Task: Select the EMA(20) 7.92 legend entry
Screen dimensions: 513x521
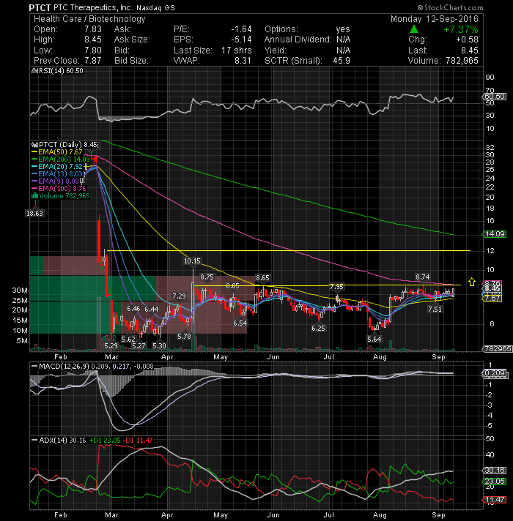Action: [57, 166]
